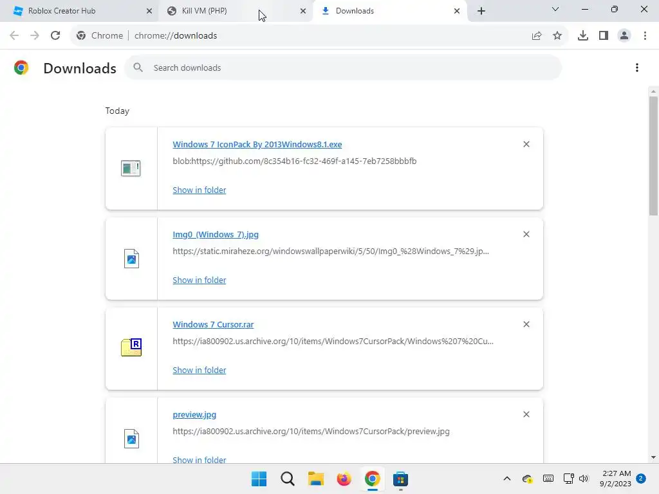Open the preview.jpg file link
The width and height of the screenshot is (659, 494).
pyautogui.click(x=194, y=415)
